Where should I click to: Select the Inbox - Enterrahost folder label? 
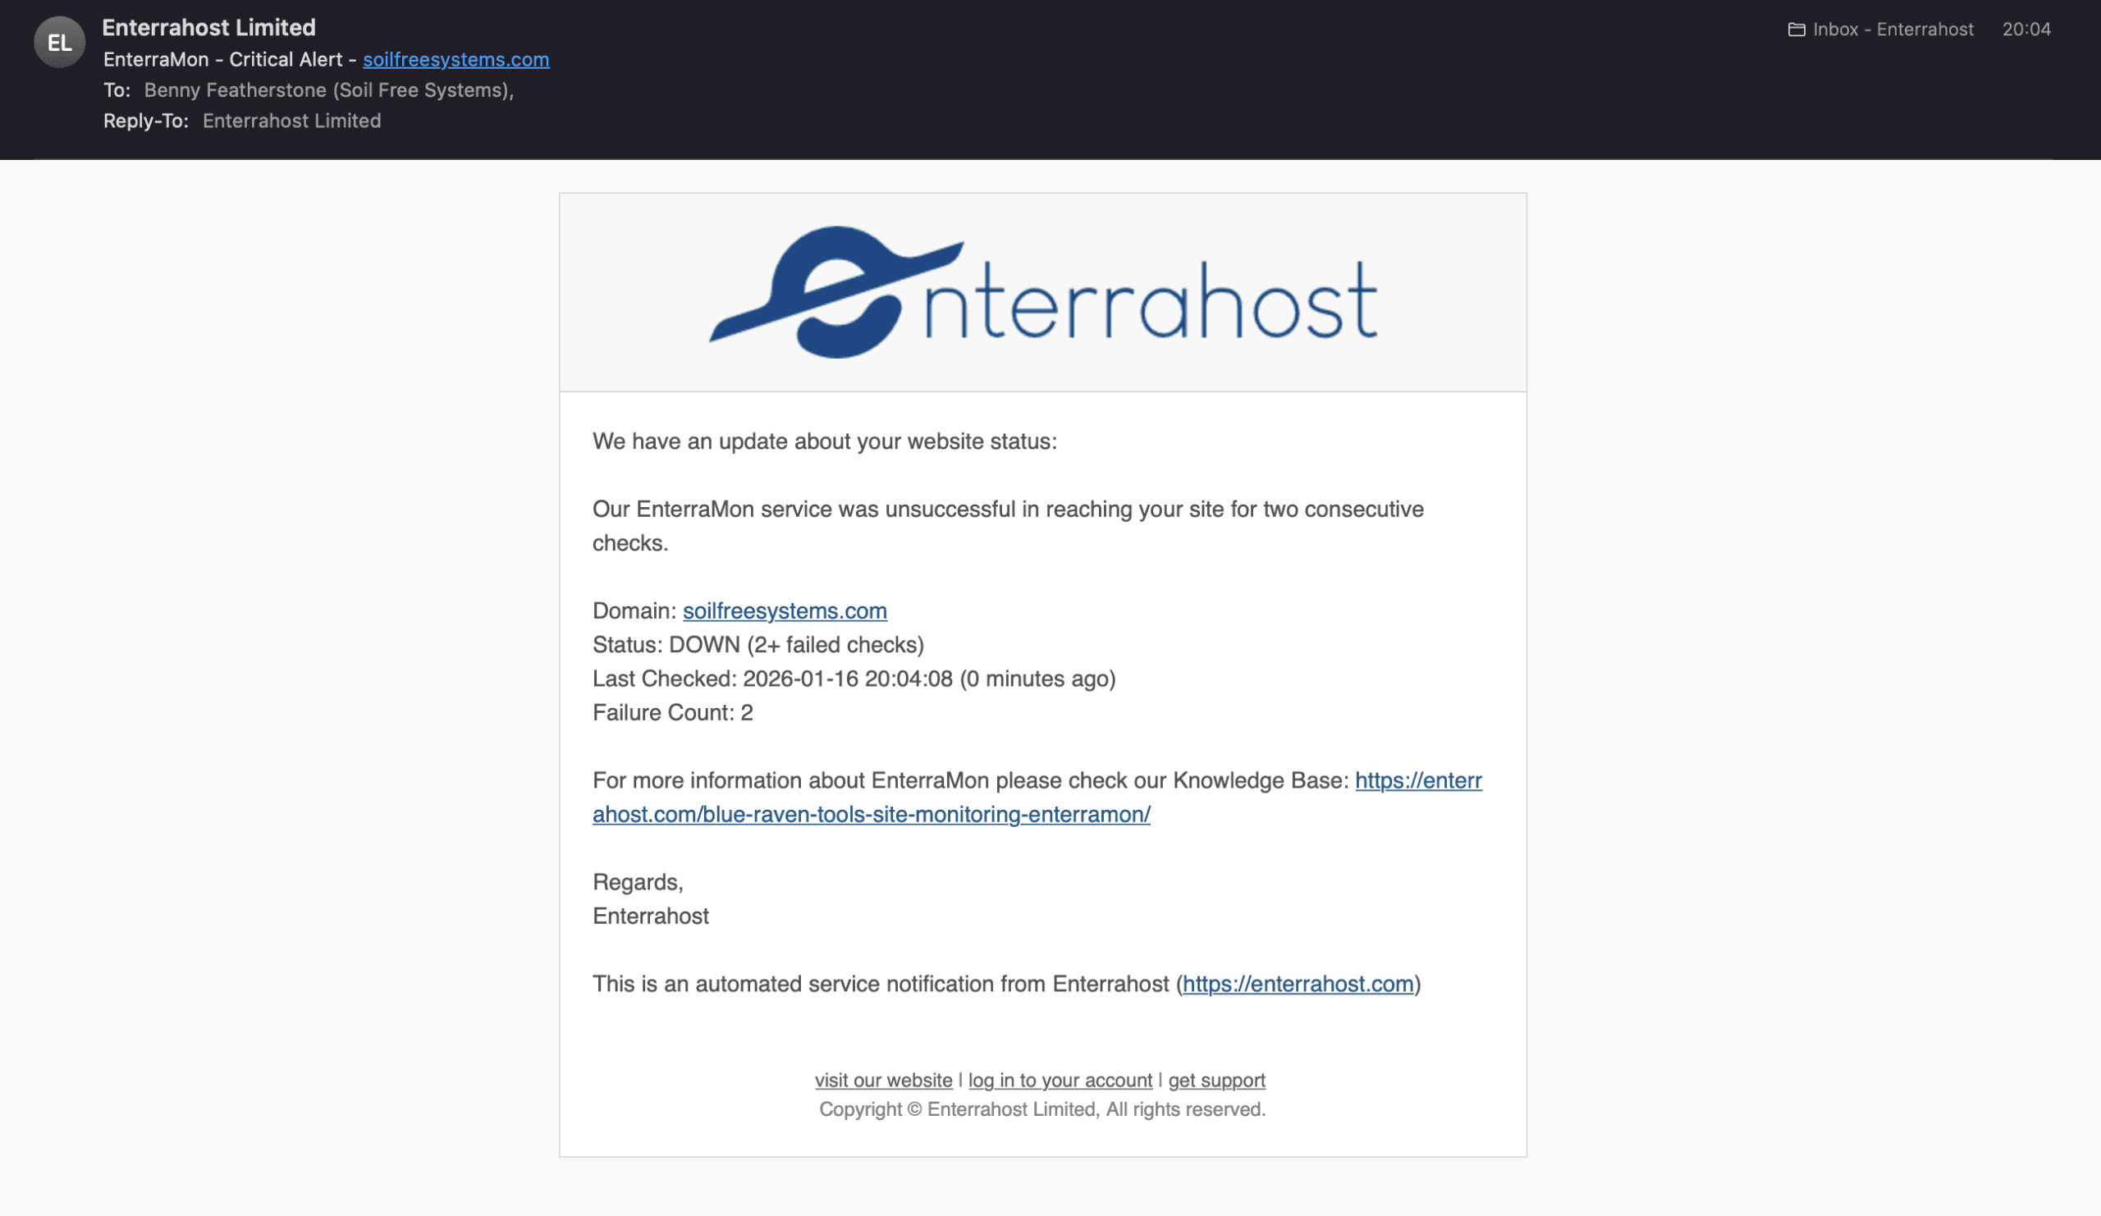[x=1893, y=30]
